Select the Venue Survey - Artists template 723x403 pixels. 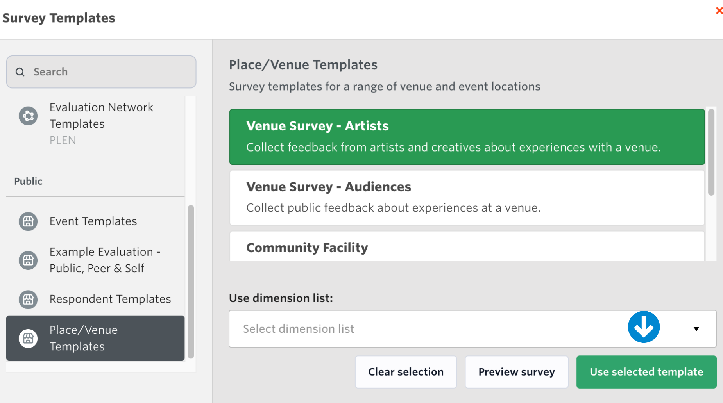(x=467, y=137)
